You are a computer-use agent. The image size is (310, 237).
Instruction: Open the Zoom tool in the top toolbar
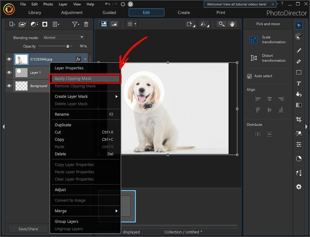pyautogui.click(x=221, y=24)
